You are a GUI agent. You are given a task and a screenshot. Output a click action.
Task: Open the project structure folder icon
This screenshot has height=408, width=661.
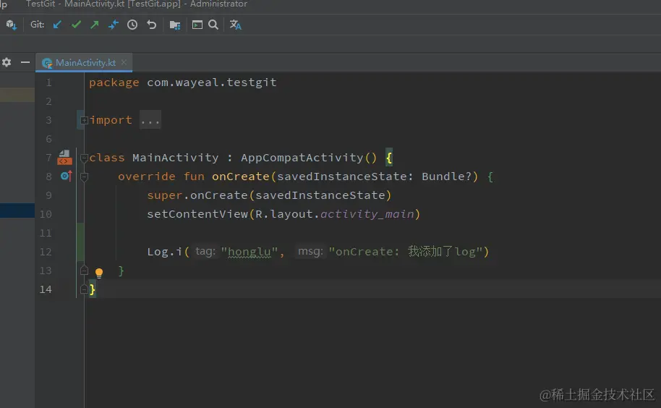coord(174,25)
